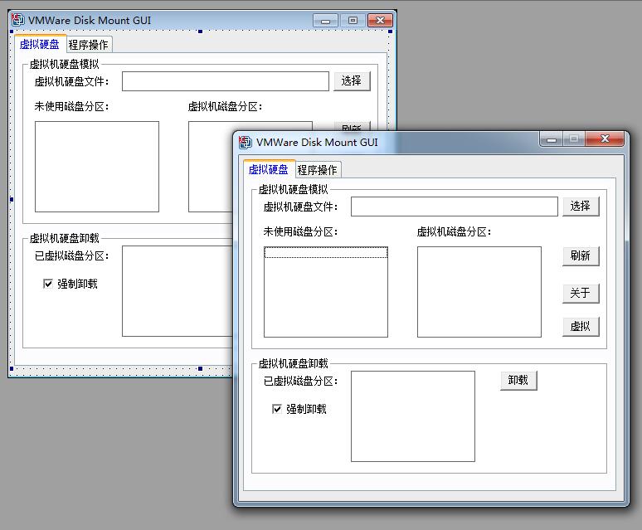This screenshot has height=530, width=642.
Task: Click 虚拟机硬盘模拟 group label in front window
Action: [293, 189]
